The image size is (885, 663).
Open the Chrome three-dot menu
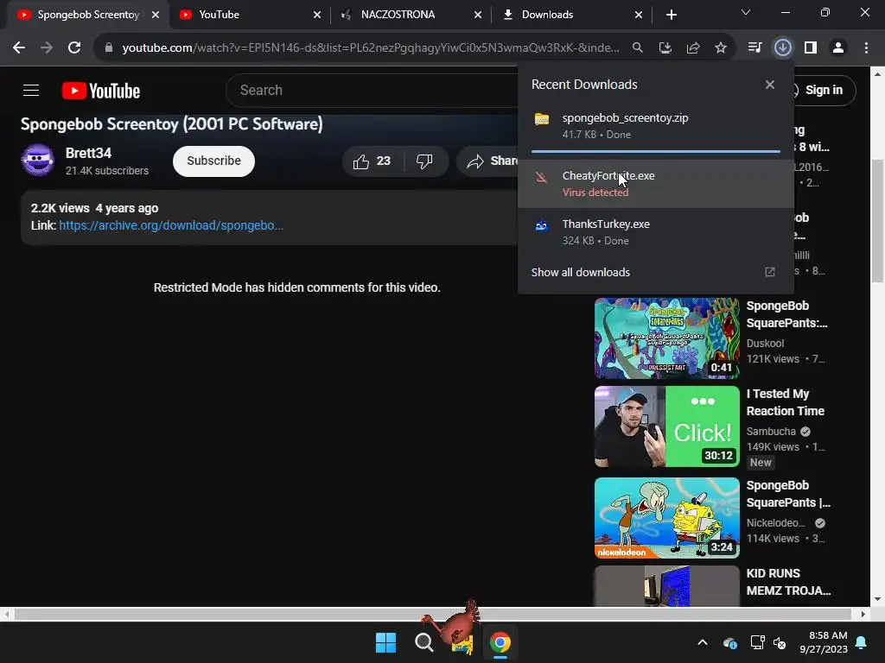coord(866,47)
